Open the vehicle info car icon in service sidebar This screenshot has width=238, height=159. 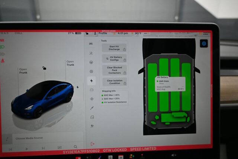pyautogui.click(x=91, y=44)
